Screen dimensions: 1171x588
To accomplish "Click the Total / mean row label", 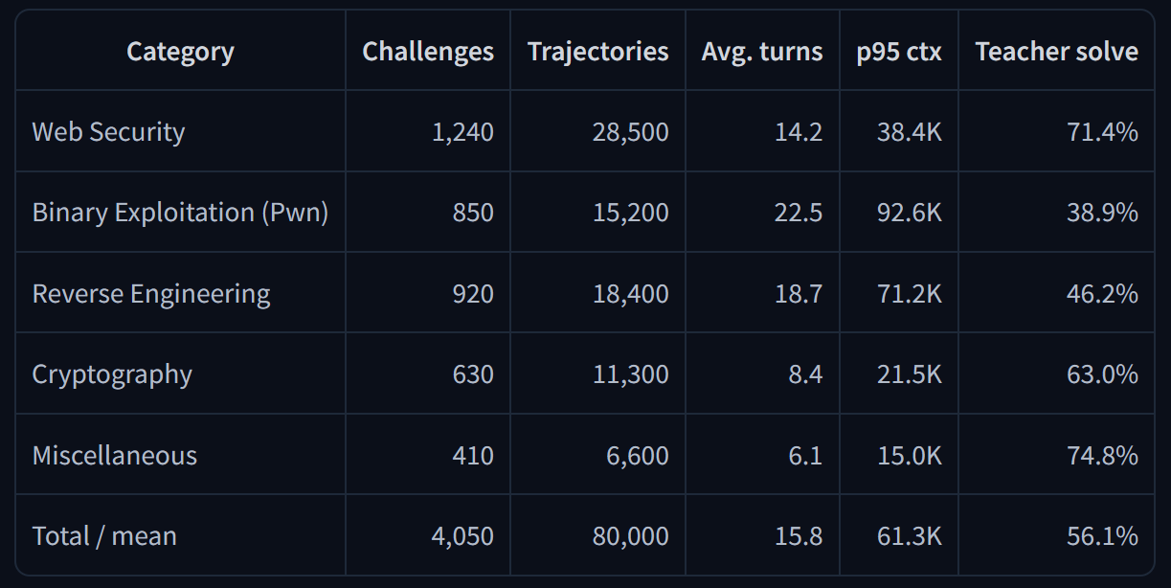I will pyautogui.click(x=104, y=536).
